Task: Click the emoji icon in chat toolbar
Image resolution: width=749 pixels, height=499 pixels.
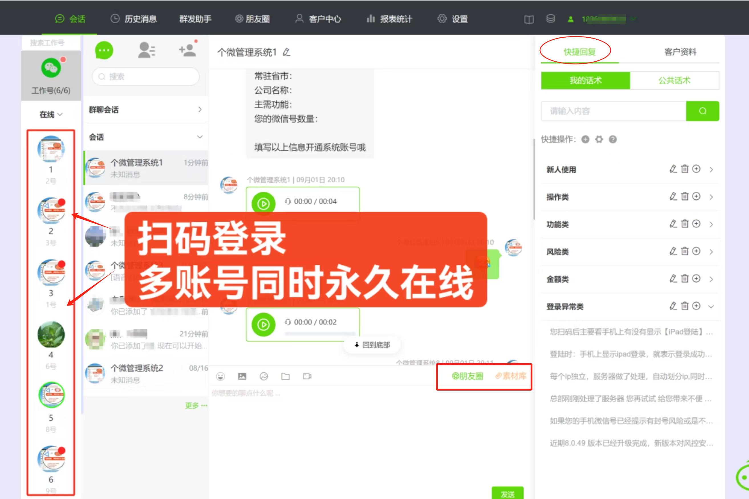Action: coord(220,377)
